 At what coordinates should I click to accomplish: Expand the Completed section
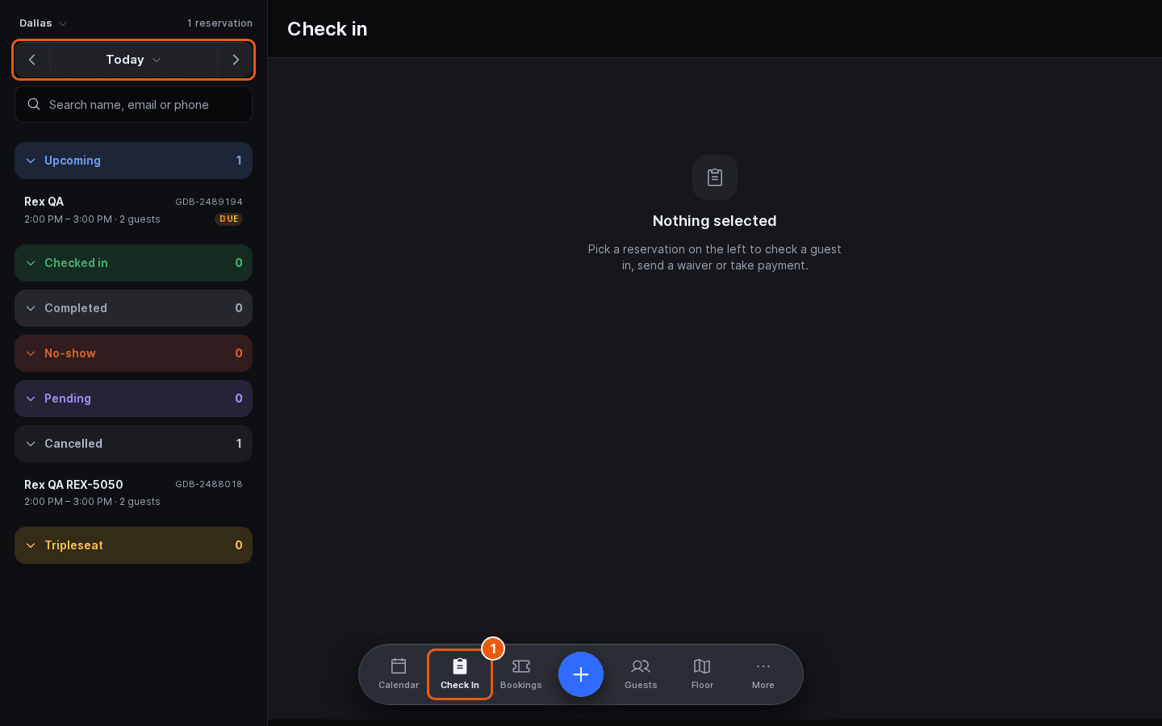[133, 308]
